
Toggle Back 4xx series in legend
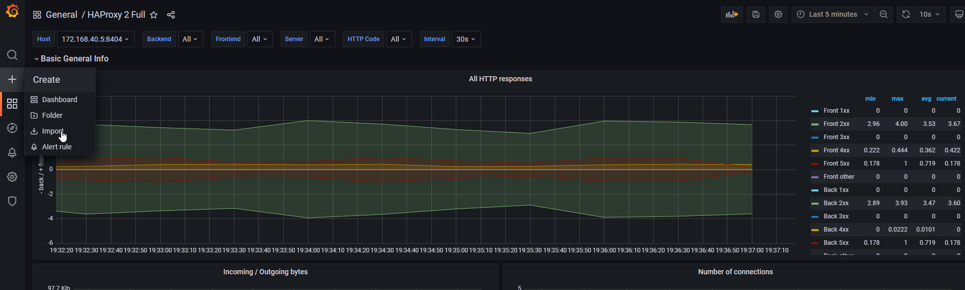point(836,230)
